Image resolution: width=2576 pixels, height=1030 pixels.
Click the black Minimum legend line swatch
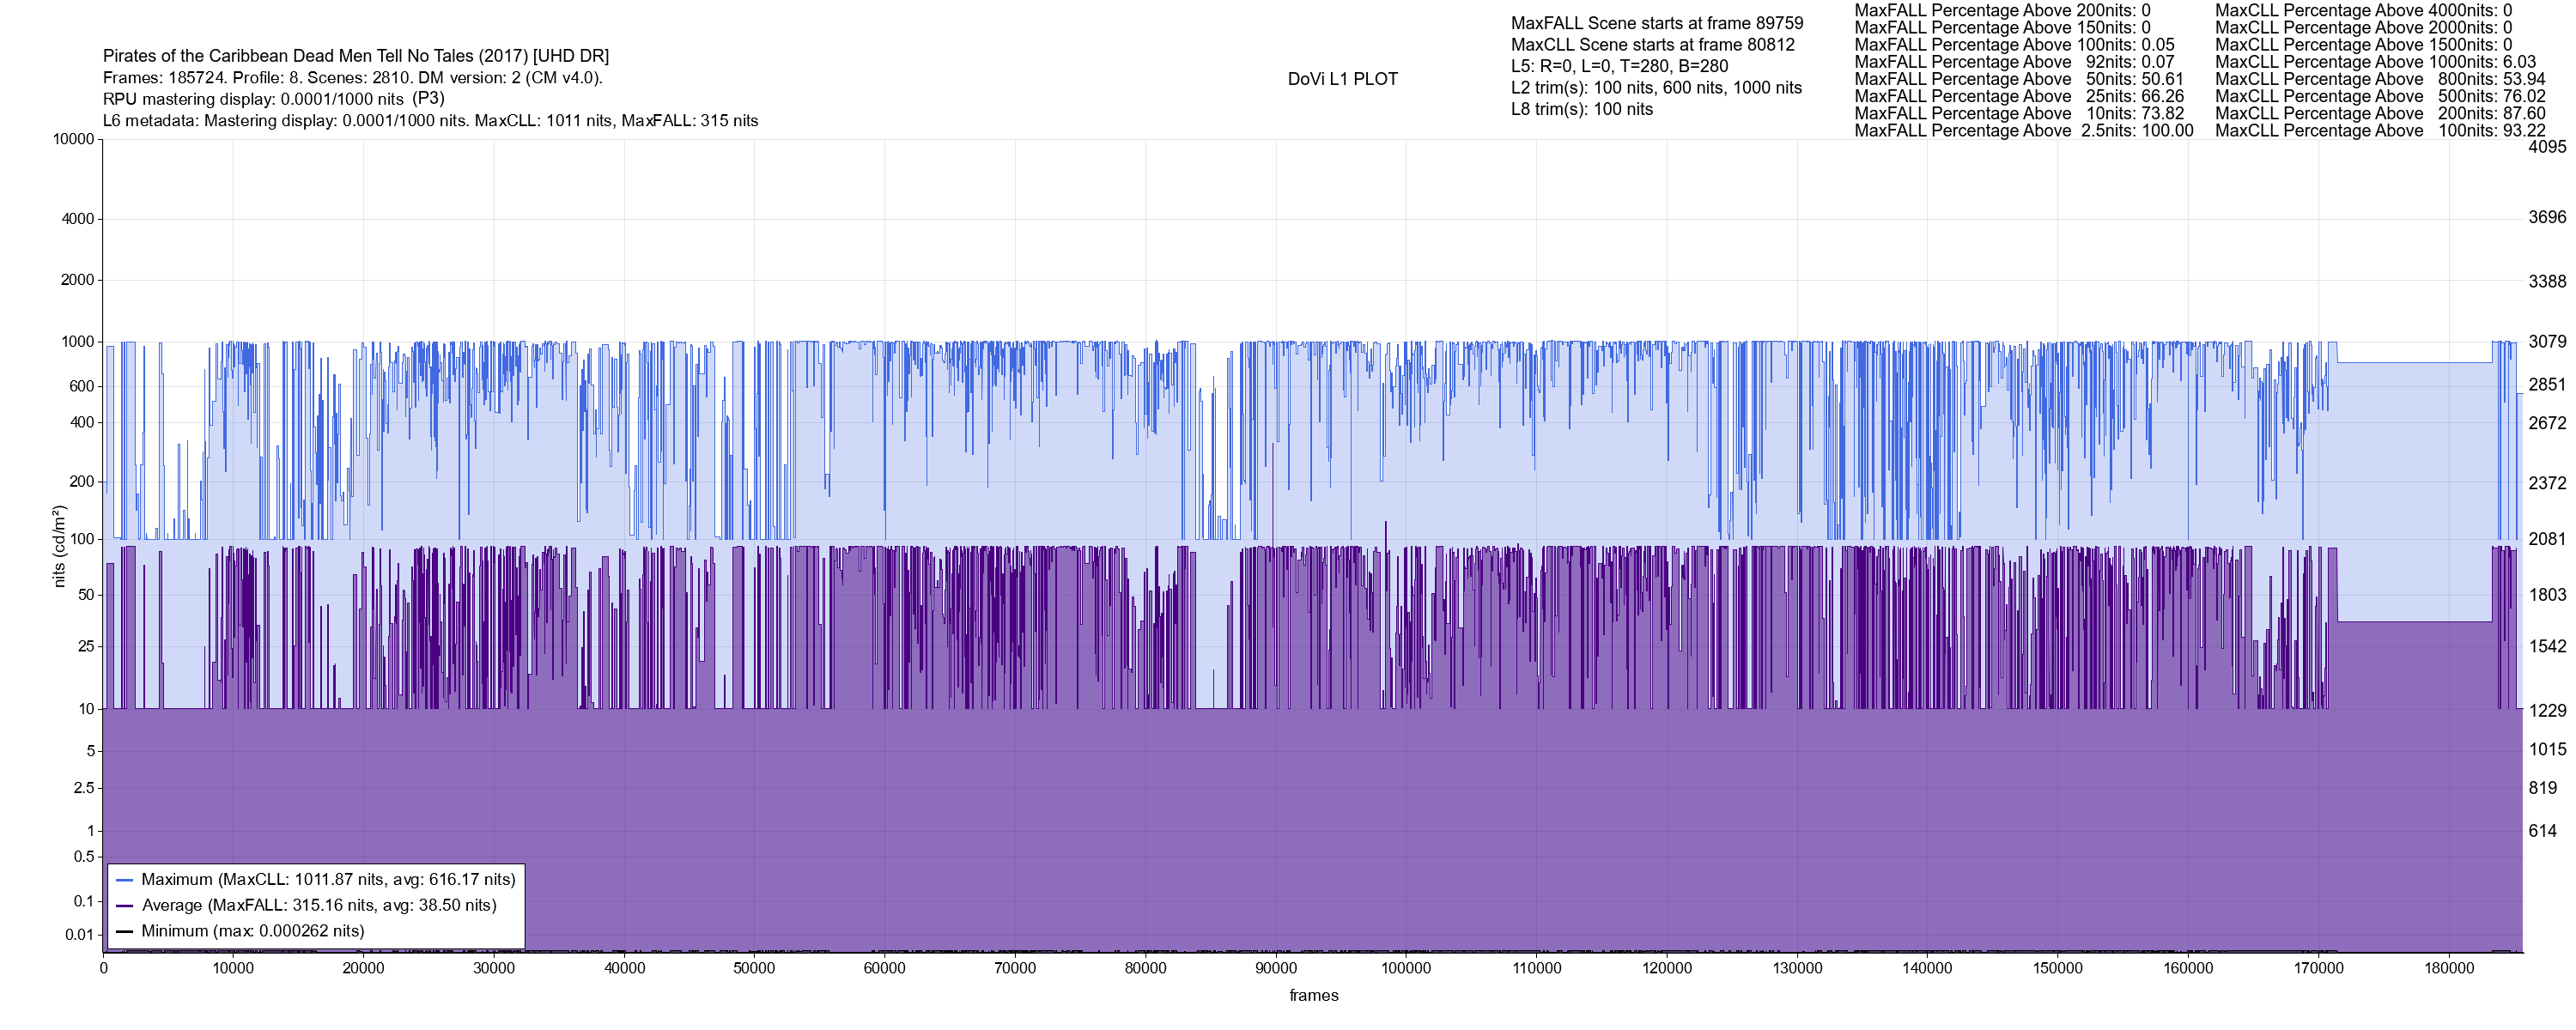click(x=125, y=931)
